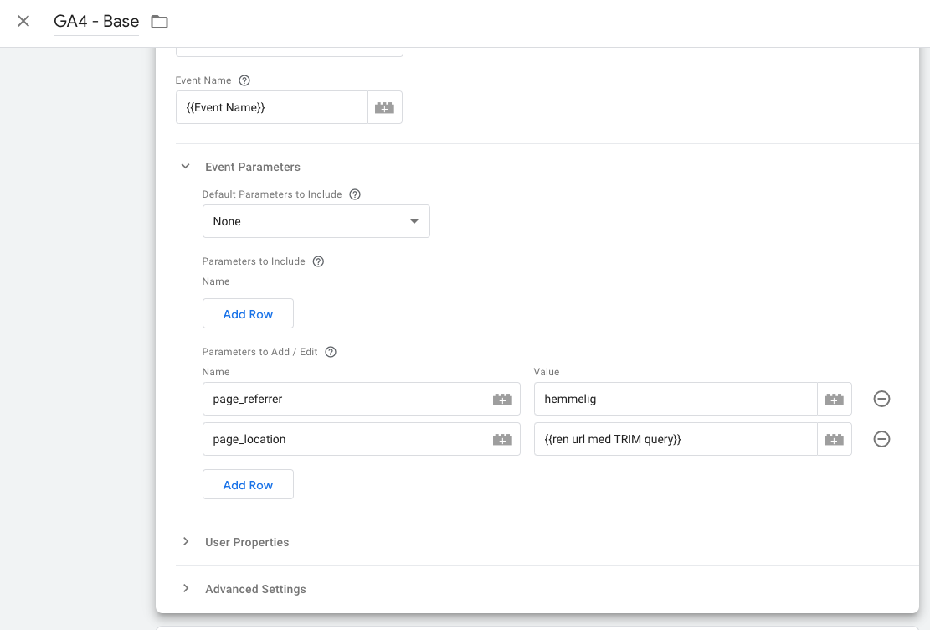The width and height of the screenshot is (930, 630).
Task: Click Add Row under Parameters to Add / Edit
Action: click(248, 484)
